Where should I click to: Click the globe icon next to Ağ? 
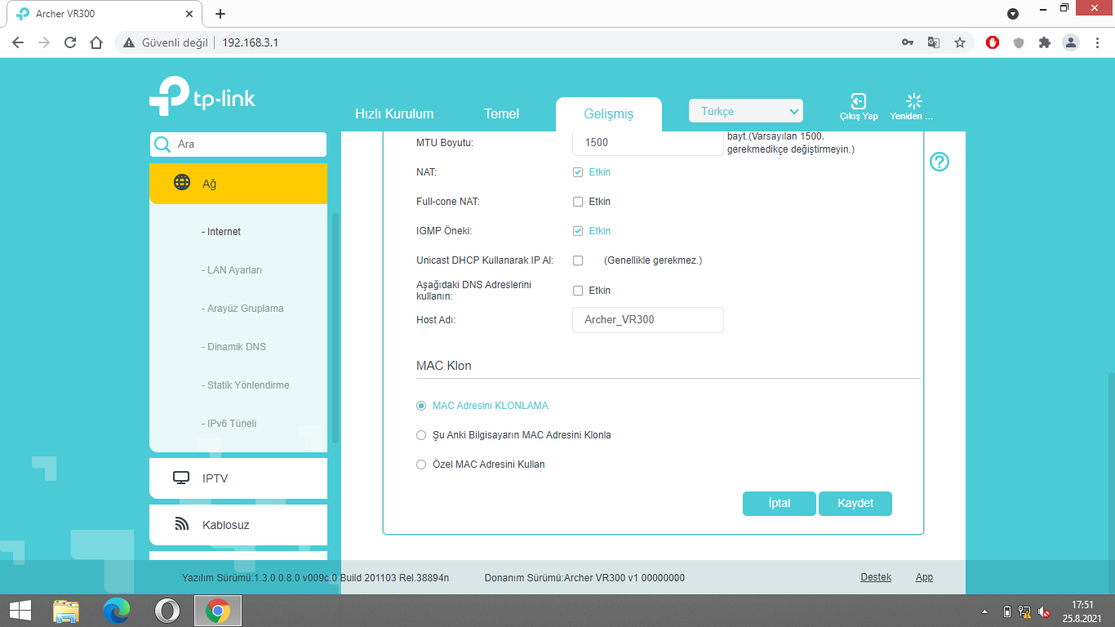[182, 183]
